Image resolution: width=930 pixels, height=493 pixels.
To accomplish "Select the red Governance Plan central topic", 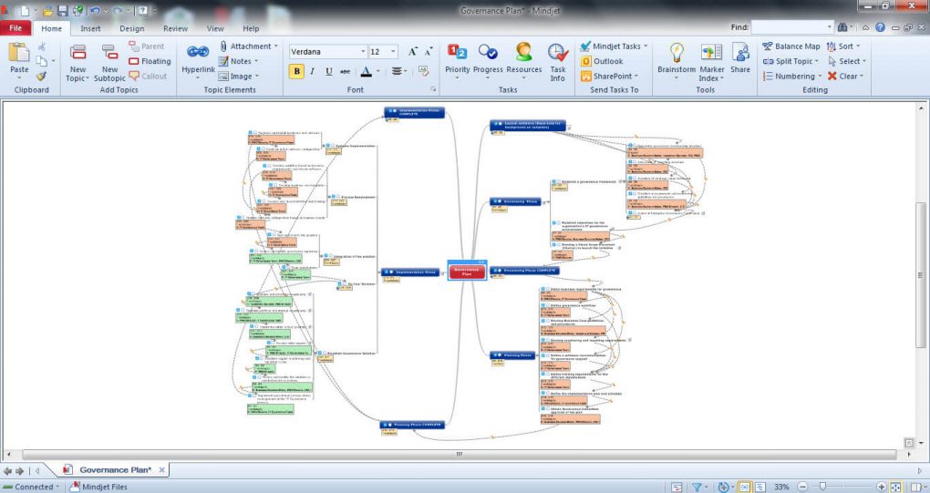I will pyautogui.click(x=467, y=272).
